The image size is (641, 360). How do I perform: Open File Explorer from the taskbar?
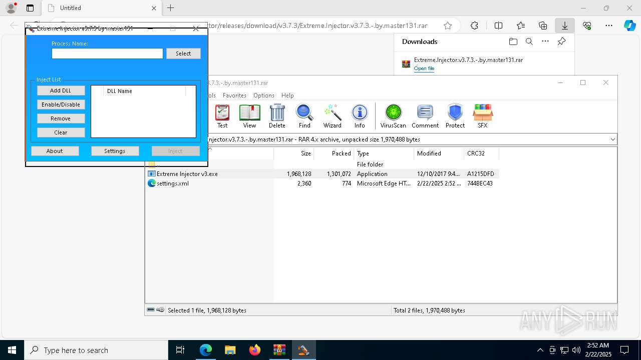pyautogui.click(x=230, y=350)
